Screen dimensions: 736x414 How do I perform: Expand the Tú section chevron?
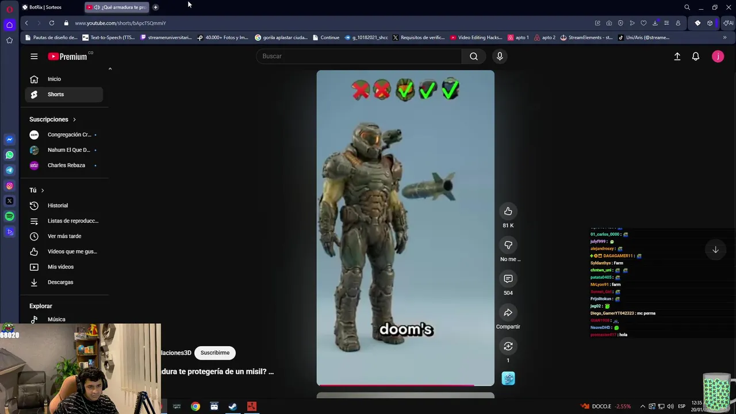pyautogui.click(x=42, y=190)
